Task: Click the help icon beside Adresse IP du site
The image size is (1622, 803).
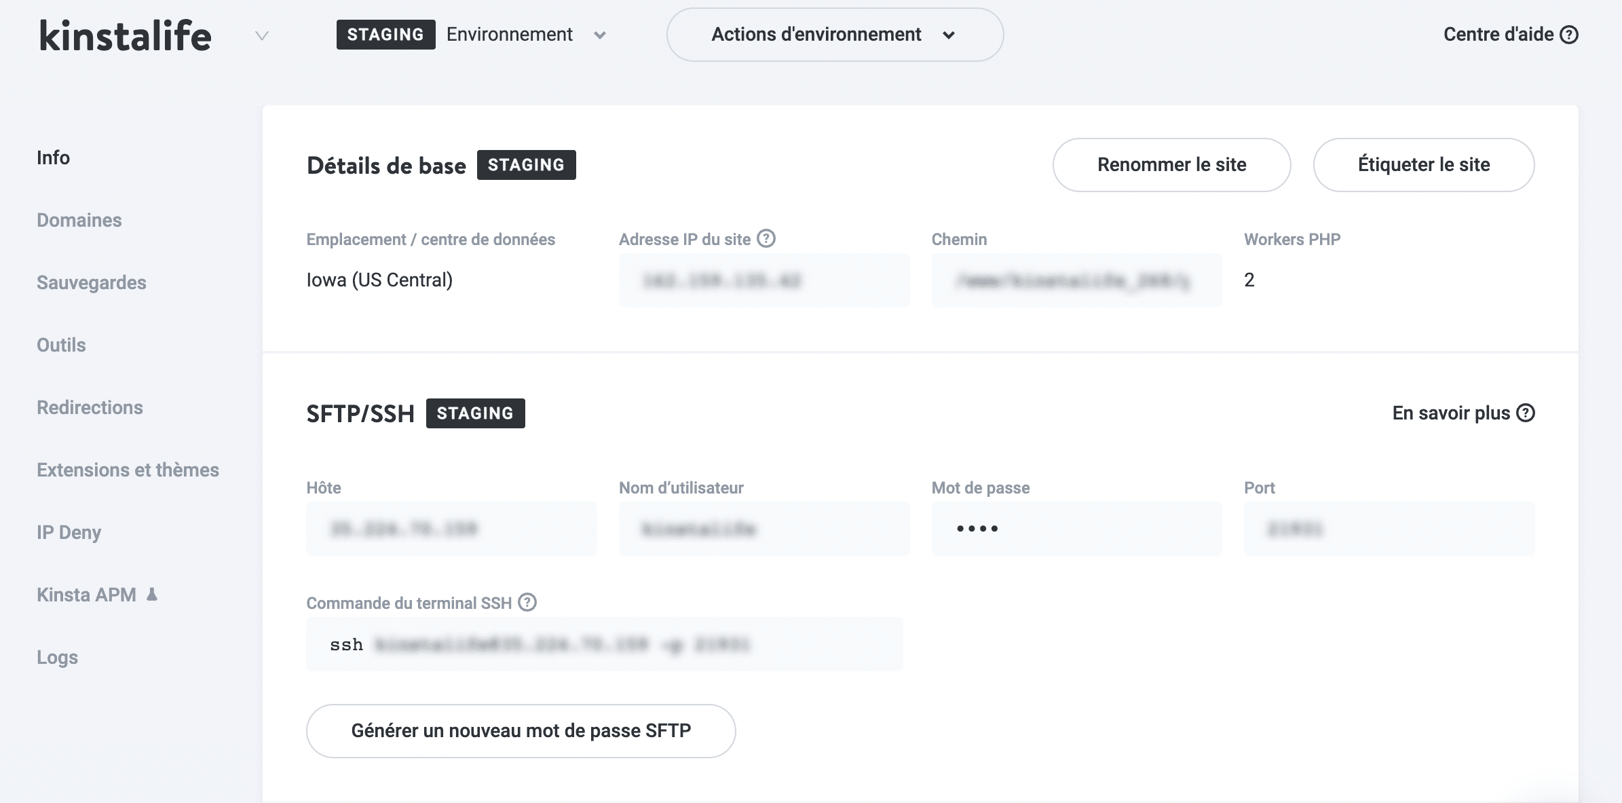Action: pos(766,238)
